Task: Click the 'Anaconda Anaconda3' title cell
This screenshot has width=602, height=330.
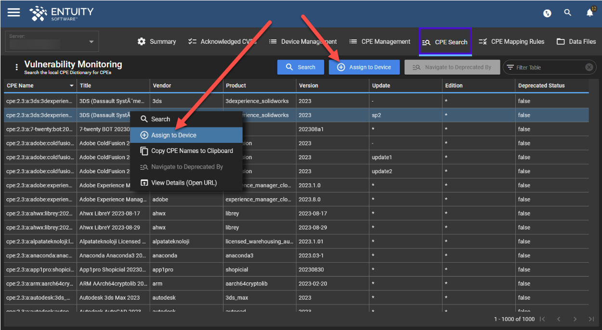Action: click(x=113, y=255)
